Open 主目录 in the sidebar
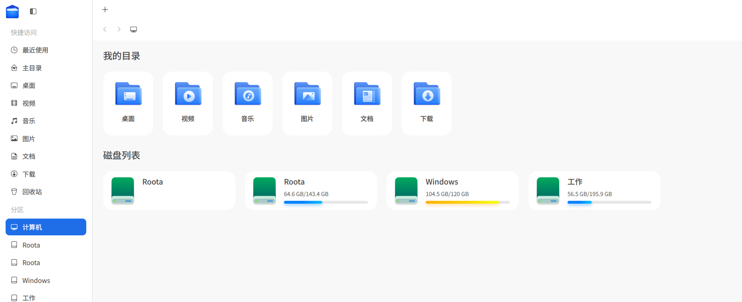The width and height of the screenshot is (742, 302). pyautogui.click(x=46, y=68)
